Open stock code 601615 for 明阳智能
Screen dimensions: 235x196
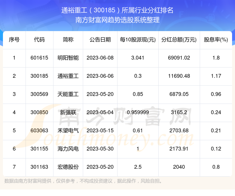point(39,58)
